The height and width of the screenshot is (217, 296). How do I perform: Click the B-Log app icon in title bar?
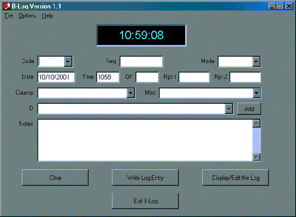tap(6, 6)
